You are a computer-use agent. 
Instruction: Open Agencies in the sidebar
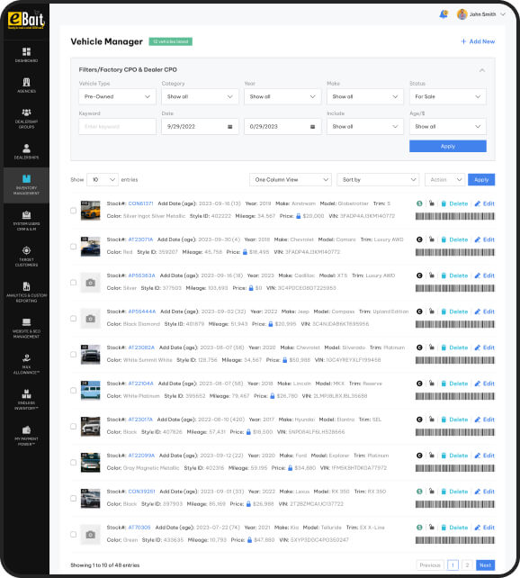point(26,86)
